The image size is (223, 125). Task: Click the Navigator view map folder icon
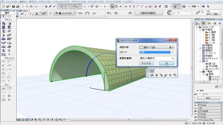click(209, 23)
